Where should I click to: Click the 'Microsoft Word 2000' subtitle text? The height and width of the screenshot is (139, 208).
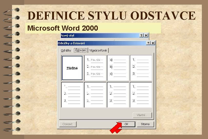[63, 28]
